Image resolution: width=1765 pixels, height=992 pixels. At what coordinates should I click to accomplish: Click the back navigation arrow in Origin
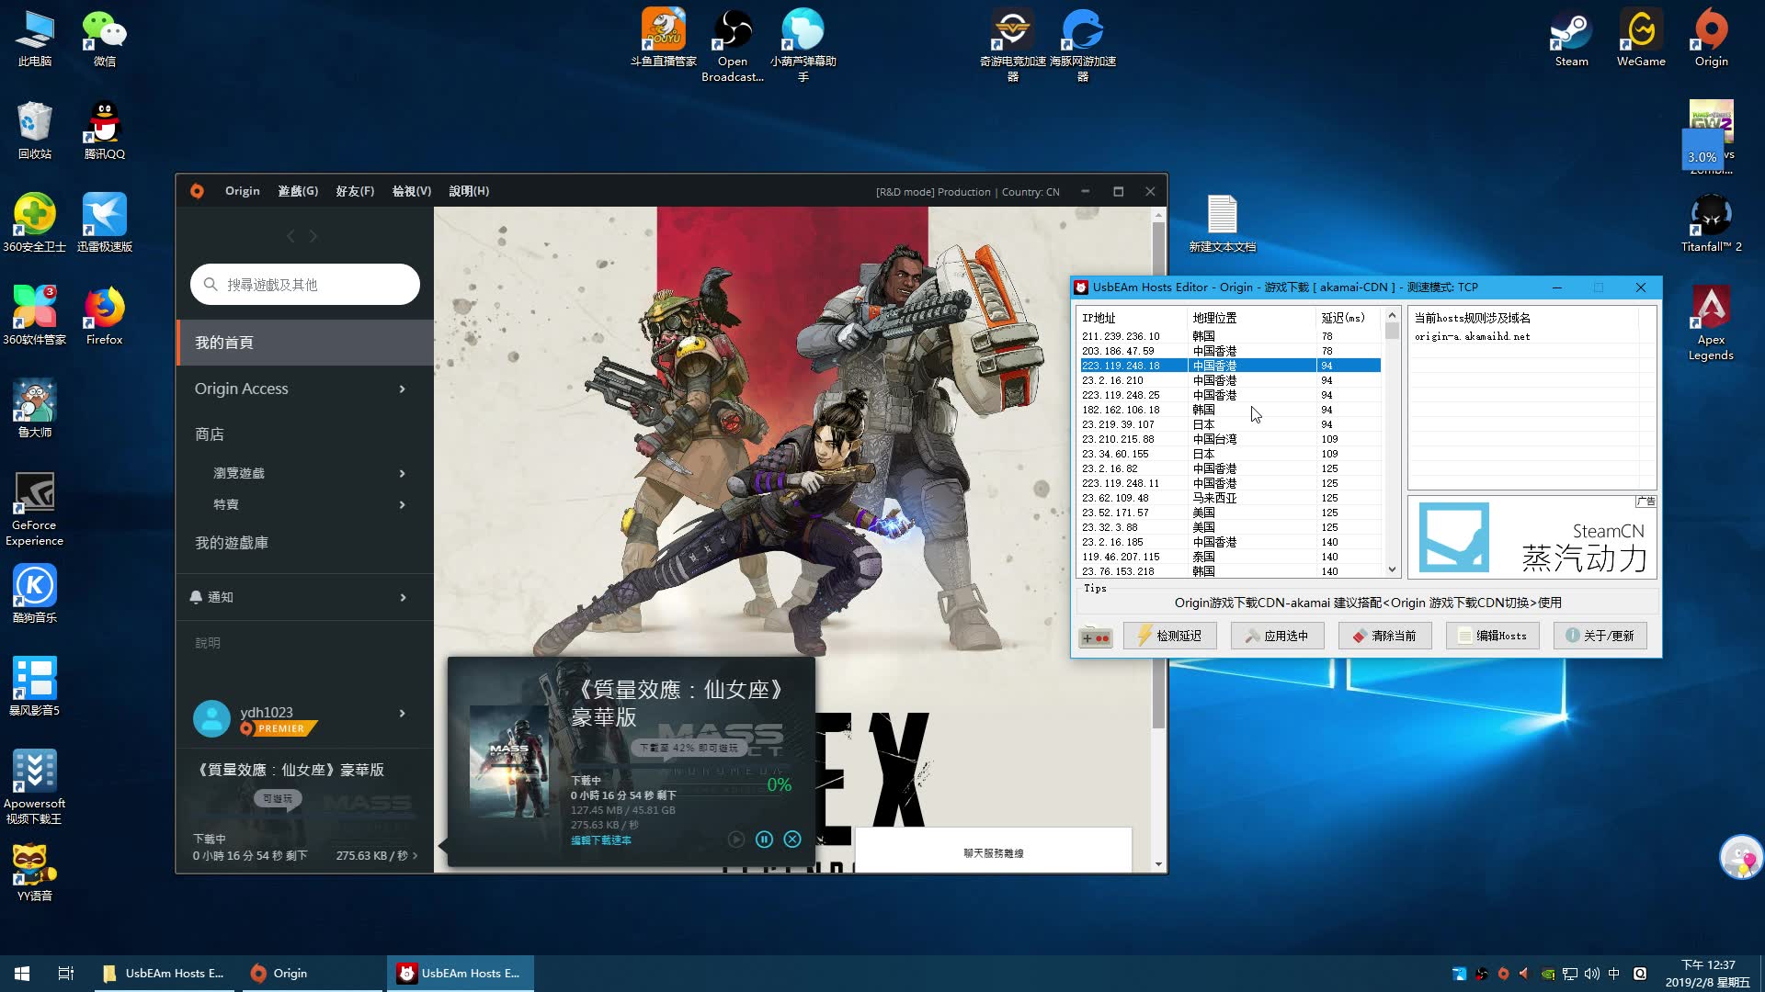290,236
